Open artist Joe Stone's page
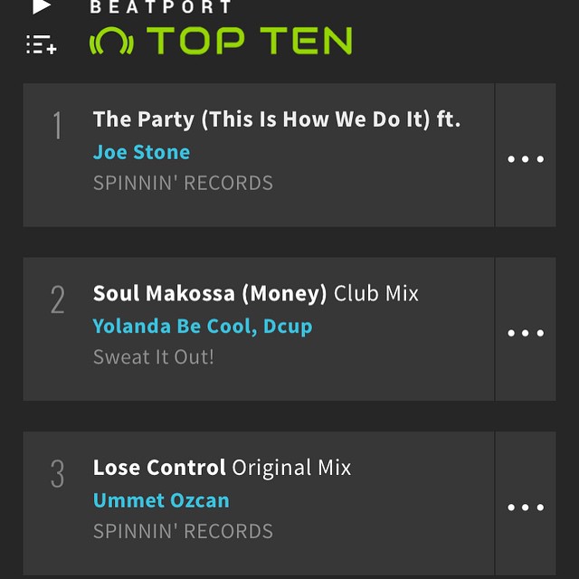 pos(141,152)
